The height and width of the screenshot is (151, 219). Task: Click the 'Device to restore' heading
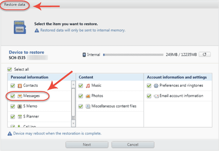coord(26,52)
